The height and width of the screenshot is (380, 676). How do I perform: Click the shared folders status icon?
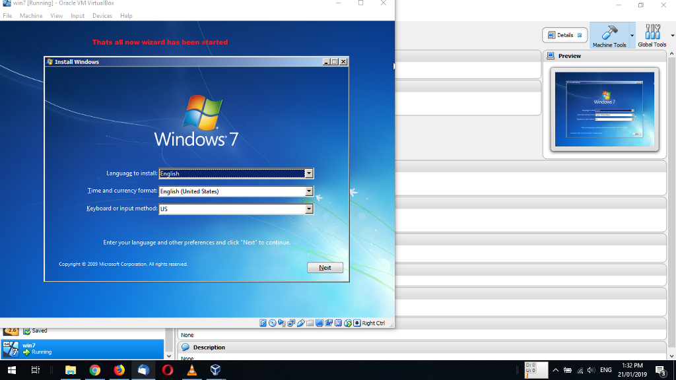point(310,323)
